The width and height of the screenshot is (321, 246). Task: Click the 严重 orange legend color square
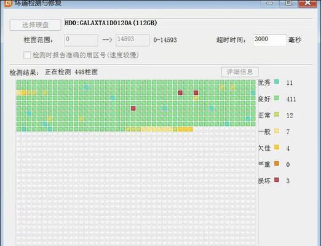pos(277,164)
